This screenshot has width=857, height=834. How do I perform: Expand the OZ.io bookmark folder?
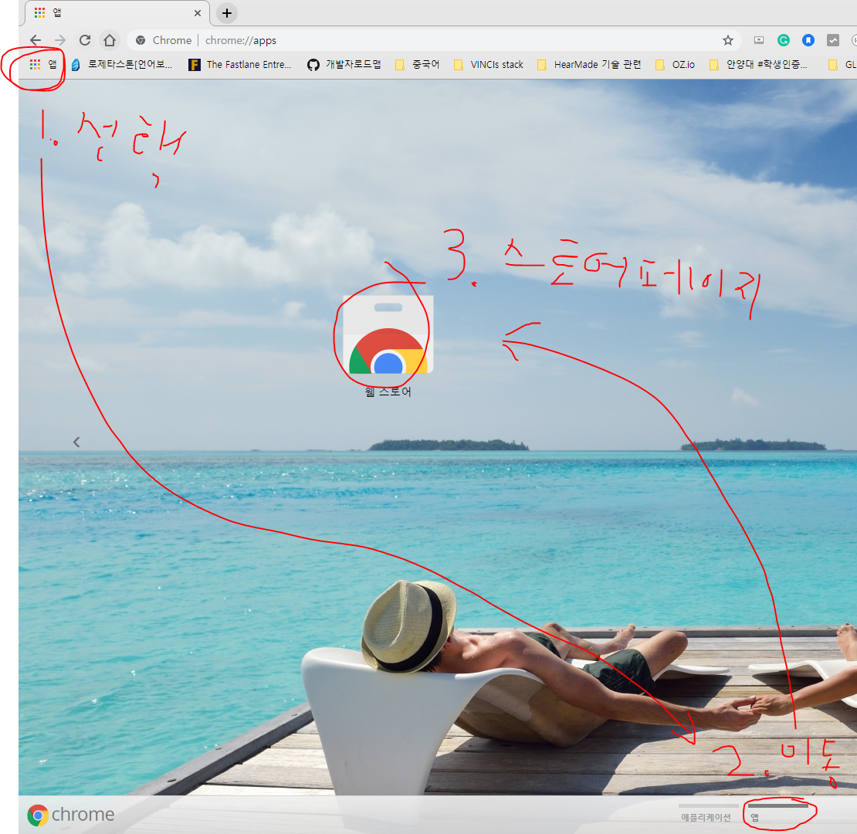(675, 65)
